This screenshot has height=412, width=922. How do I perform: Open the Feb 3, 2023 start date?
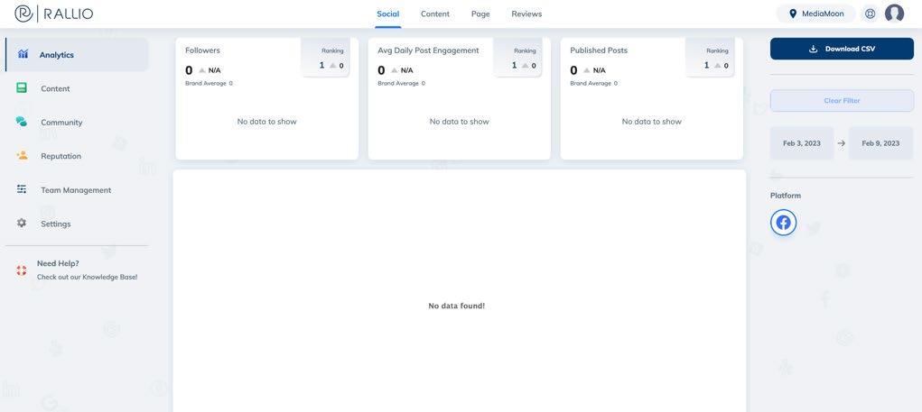coord(802,143)
